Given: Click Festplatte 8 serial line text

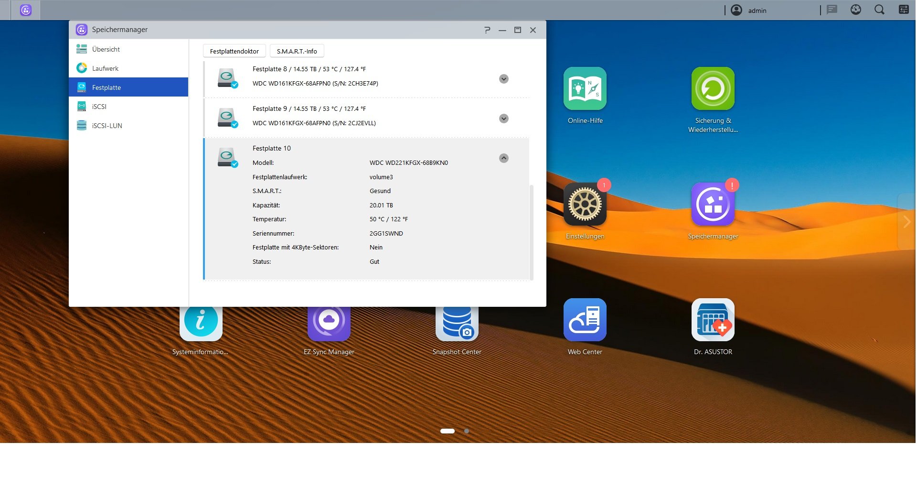Looking at the screenshot, I should click(315, 84).
